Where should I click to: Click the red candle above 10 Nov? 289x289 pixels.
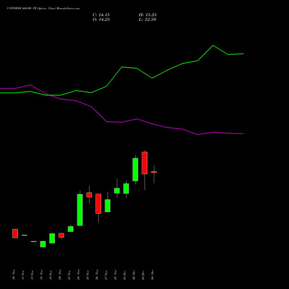tap(15, 234)
